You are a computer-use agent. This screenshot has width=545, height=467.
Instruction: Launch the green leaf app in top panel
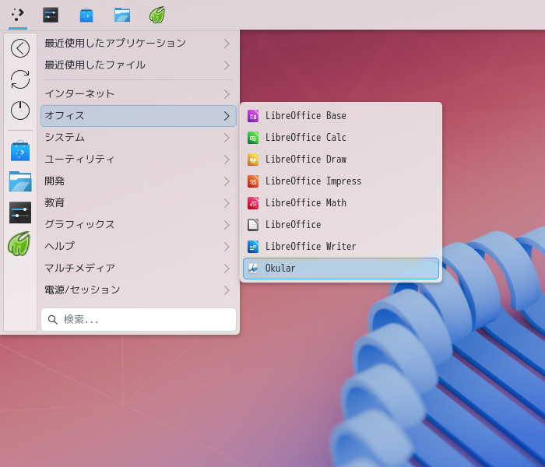coord(157,15)
